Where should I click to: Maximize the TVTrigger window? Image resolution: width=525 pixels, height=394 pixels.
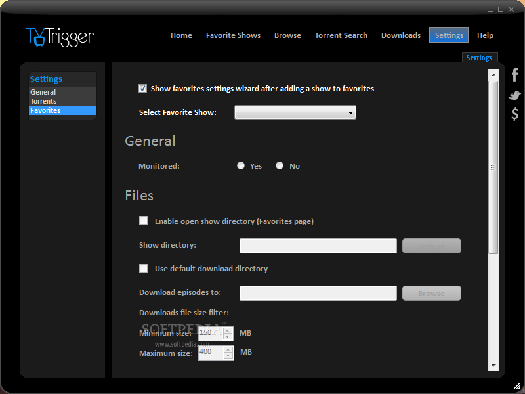pos(501,9)
